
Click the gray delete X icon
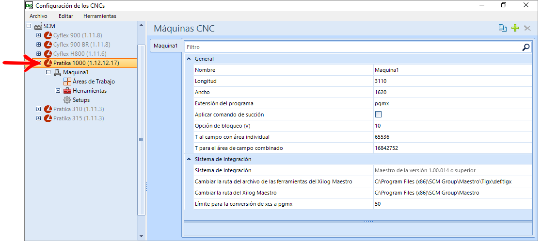527,28
